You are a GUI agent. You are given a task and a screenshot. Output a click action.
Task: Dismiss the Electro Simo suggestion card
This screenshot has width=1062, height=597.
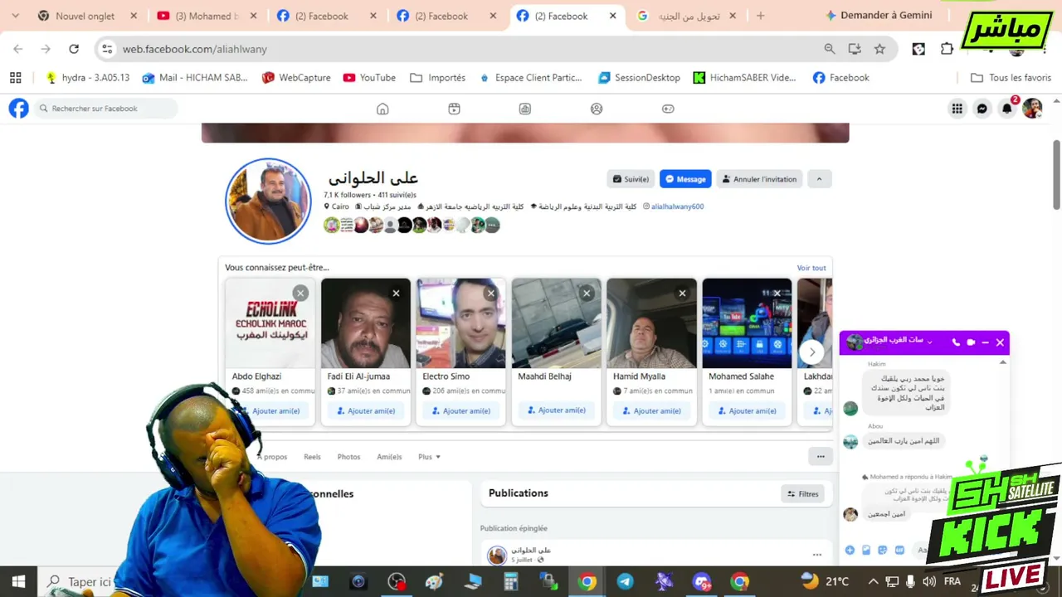tap(491, 293)
